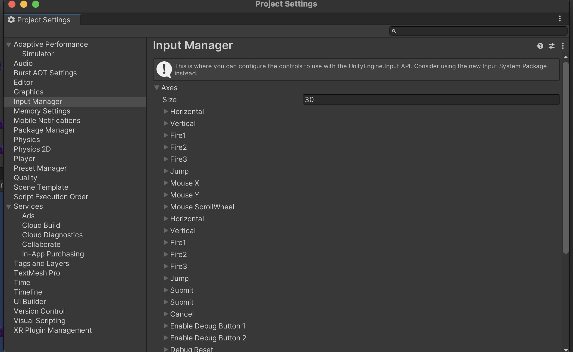Collapse the Services category arrow
The width and height of the screenshot is (573, 352).
(x=9, y=207)
